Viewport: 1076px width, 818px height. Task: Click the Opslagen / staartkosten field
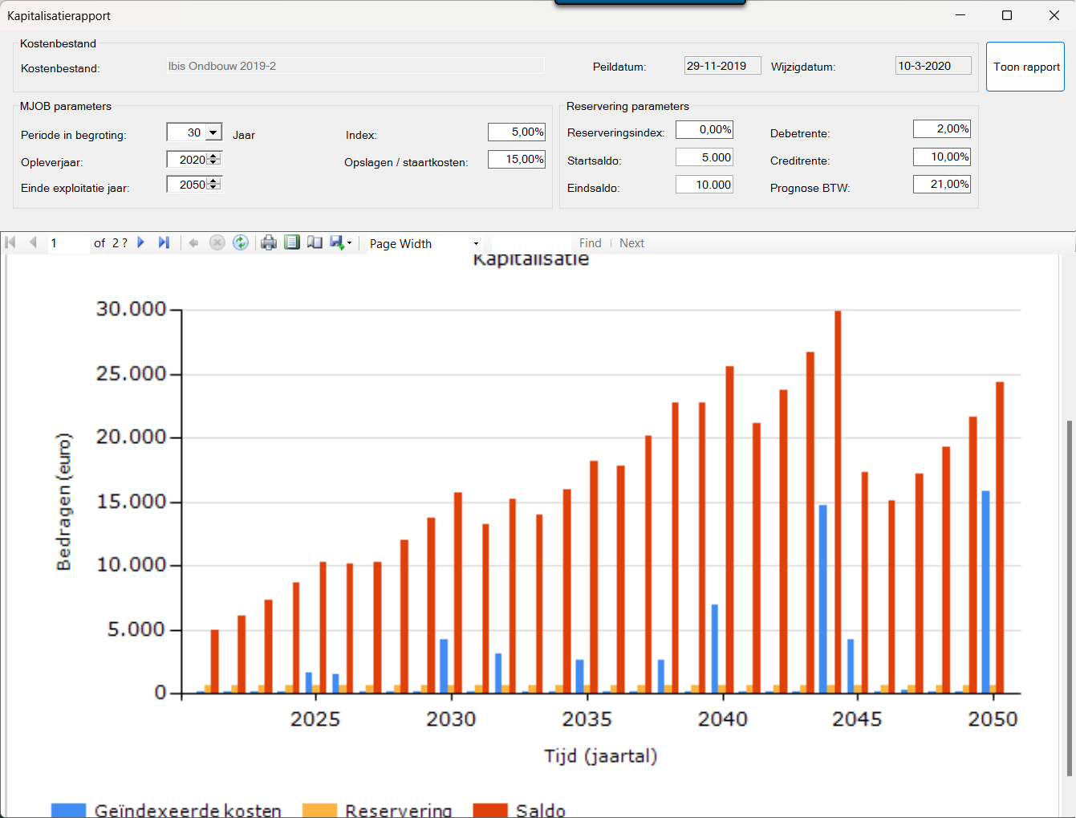(517, 159)
